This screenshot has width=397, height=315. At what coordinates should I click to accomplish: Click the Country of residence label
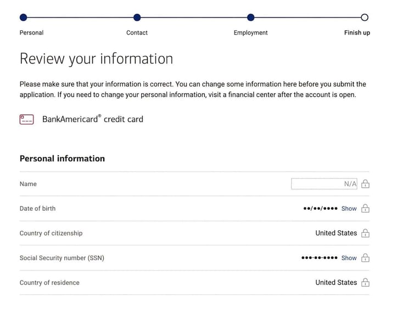coord(49,283)
